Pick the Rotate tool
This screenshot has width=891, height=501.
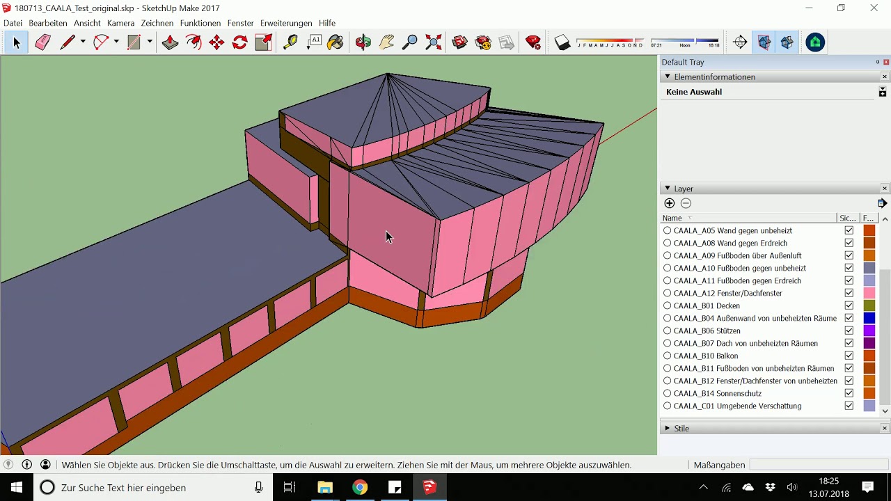tap(239, 43)
